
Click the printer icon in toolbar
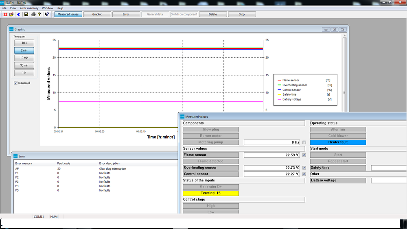33,14
